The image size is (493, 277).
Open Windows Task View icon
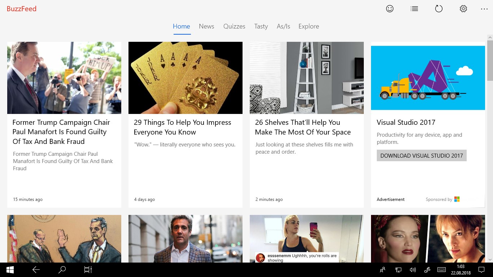coord(88,270)
